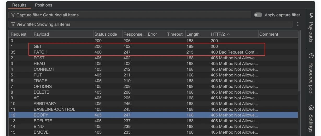The width and height of the screenshot is (321, 136).
Task: Open the Settings gear icon
Action: 311,108
